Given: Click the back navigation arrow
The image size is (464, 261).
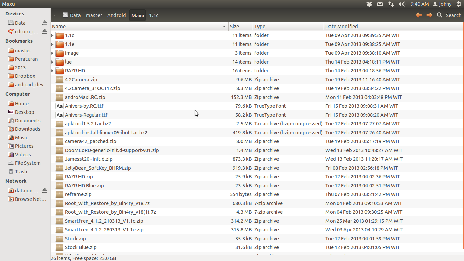Looking at the screenshot, I should pos(419,15).
